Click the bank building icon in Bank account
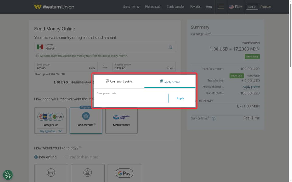 [86, 116]
